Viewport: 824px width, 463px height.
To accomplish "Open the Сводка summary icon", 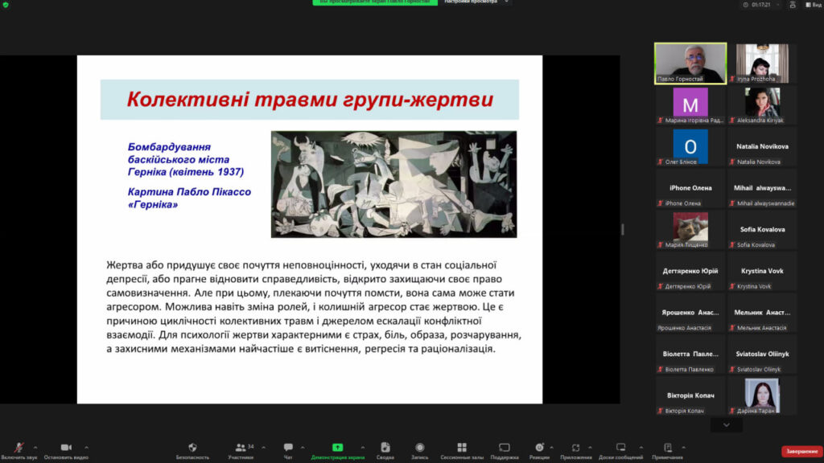I will click(x=385, y=449).
